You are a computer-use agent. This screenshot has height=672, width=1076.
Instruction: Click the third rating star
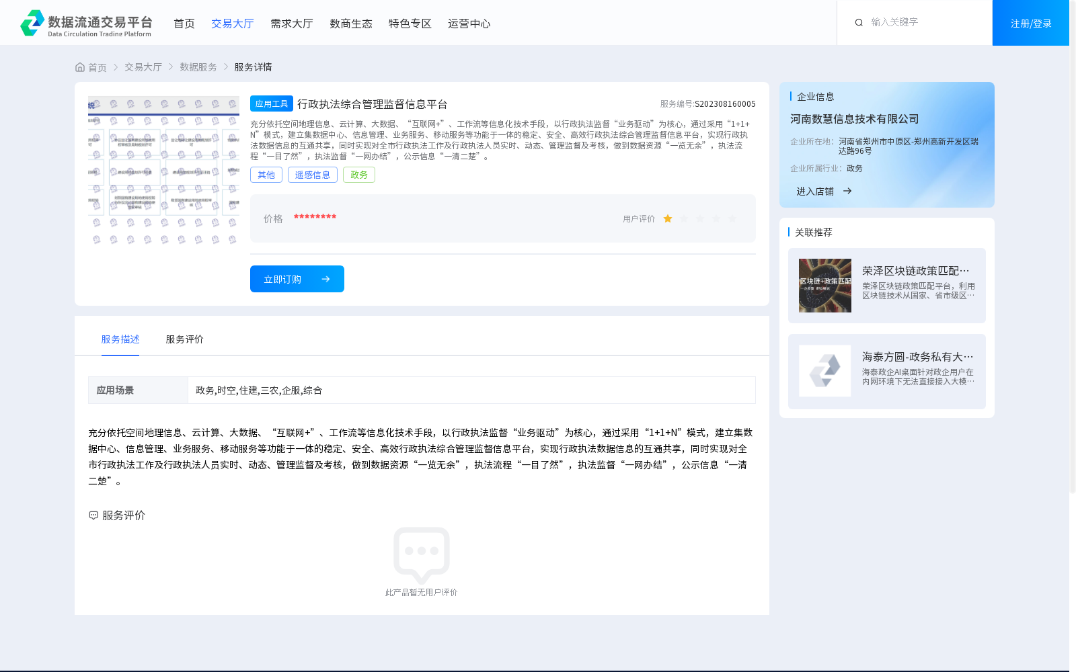point(700,218)
